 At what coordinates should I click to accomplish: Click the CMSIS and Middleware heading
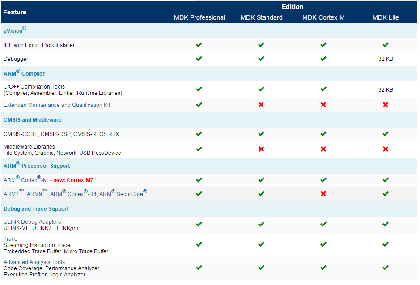[x=32, y=120]
